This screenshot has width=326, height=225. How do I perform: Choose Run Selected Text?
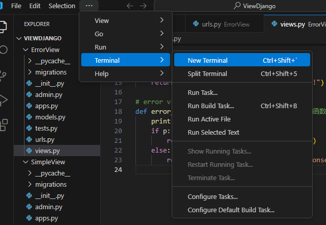(242, 133)
